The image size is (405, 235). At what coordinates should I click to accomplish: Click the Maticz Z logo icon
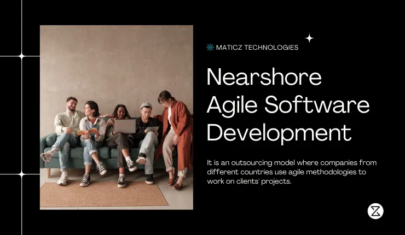click(x=375, y=211)
